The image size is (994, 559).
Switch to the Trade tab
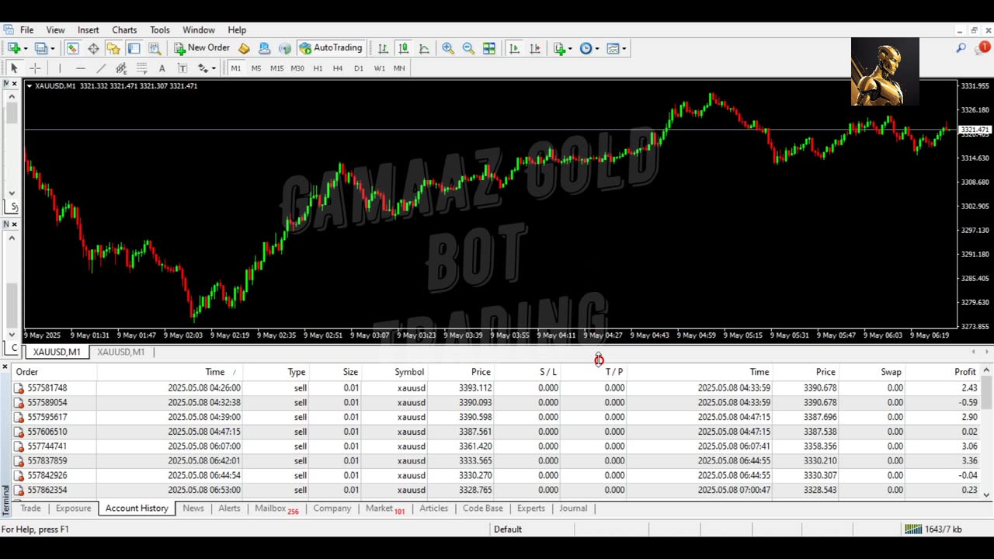30,509
